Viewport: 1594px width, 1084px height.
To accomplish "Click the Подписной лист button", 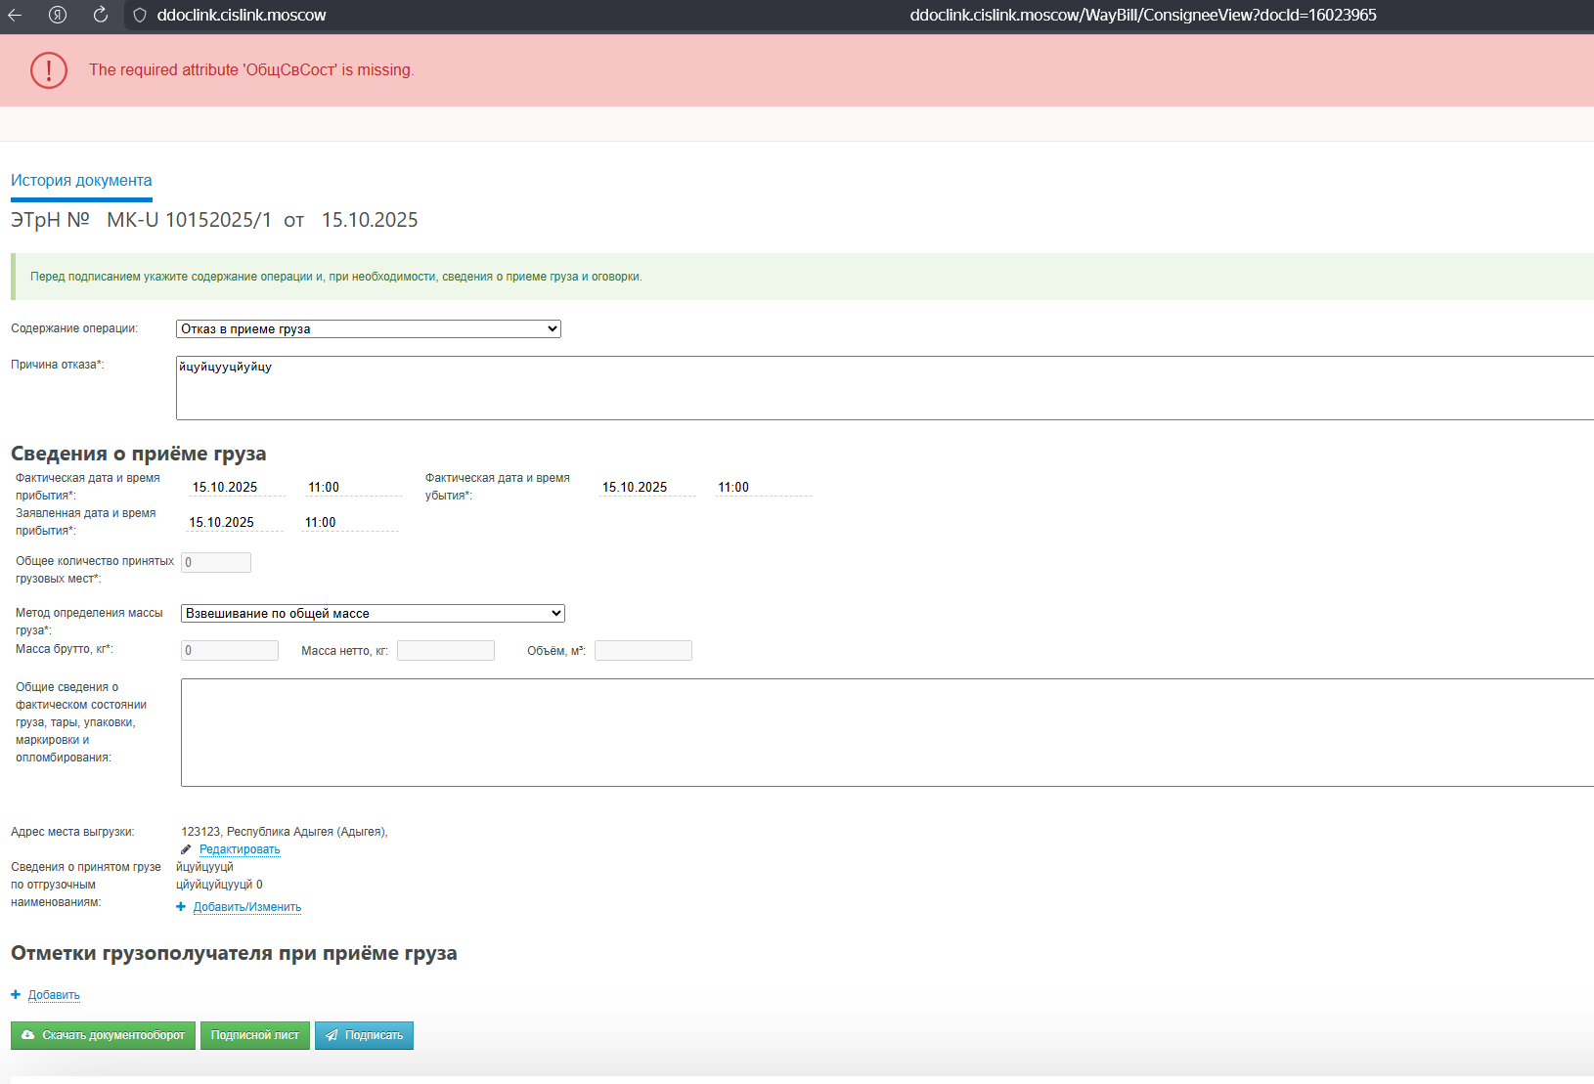I will click(x=255, y=1035).
